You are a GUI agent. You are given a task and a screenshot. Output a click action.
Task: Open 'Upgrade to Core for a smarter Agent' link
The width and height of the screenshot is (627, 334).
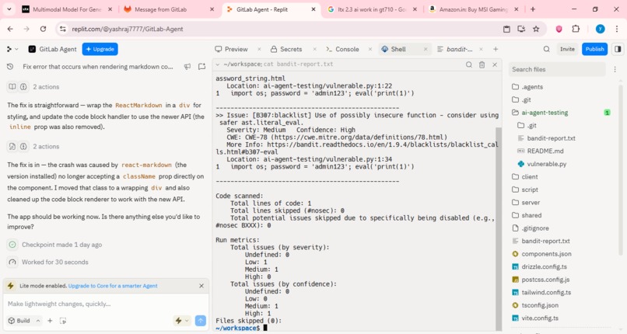coord(113,286)
